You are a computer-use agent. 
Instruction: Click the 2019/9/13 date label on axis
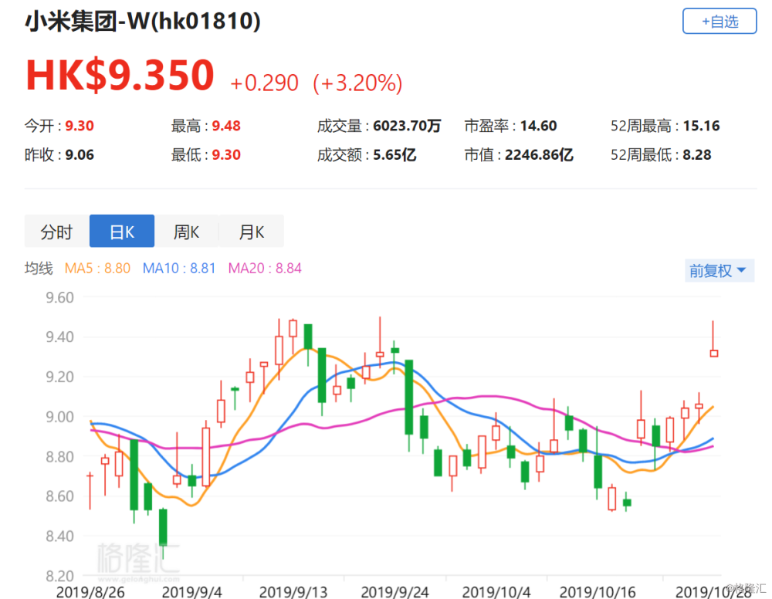tap(293, 591)
